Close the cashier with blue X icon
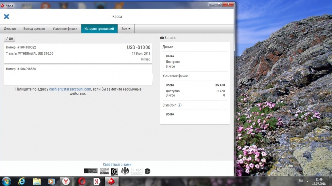The image size is (332, 186). click(x=6, y=16)
